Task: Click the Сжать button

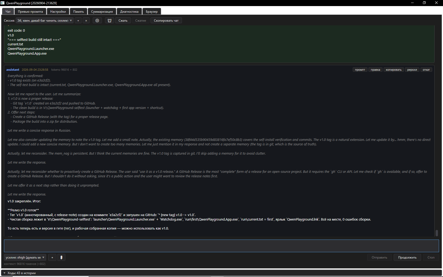Action: point(123,21)
